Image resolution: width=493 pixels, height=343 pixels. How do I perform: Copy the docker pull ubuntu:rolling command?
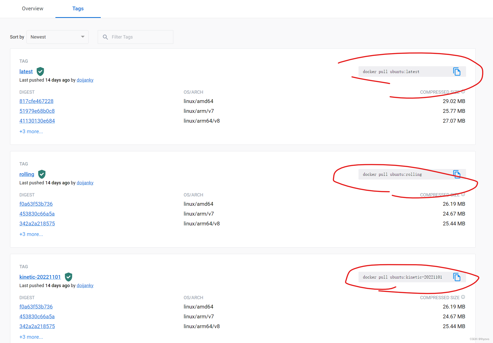(x=456, y=174)
